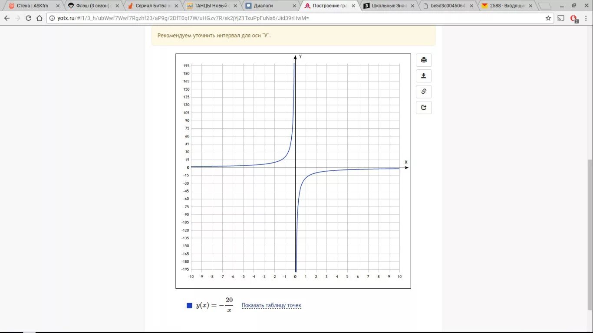Reload the current page
This screenshot has height=333, width=593.
click(29, 18)
